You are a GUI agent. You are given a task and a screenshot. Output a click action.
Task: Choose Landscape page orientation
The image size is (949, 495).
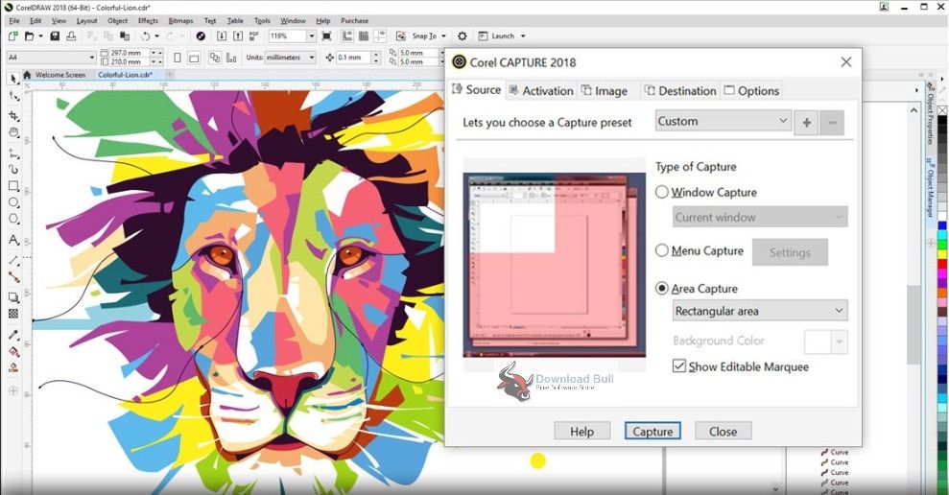tap(194, 58)
